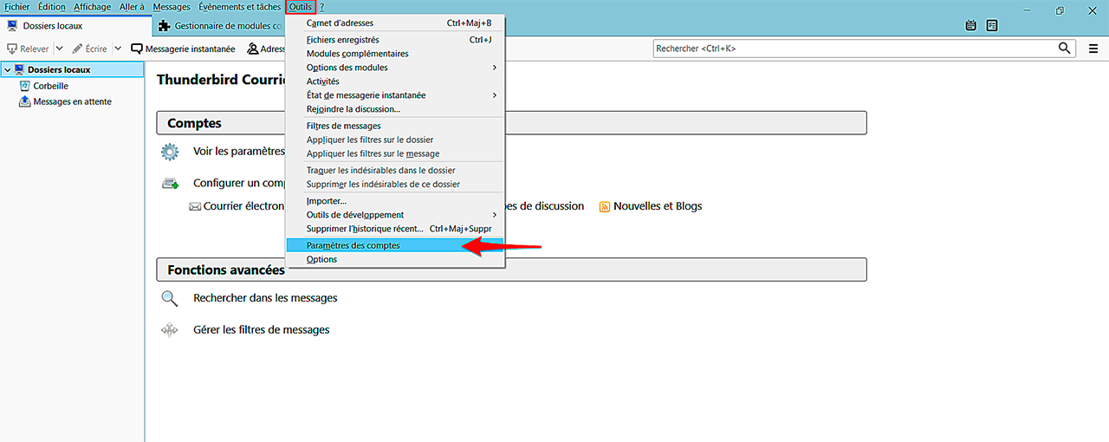
Task: Click the Messagerie instantanée button label
Action: pyautogui.click(x=190, y=49)
